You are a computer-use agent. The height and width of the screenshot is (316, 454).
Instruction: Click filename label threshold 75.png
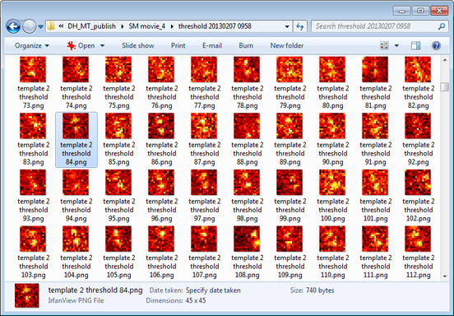(x=119, y=97)
